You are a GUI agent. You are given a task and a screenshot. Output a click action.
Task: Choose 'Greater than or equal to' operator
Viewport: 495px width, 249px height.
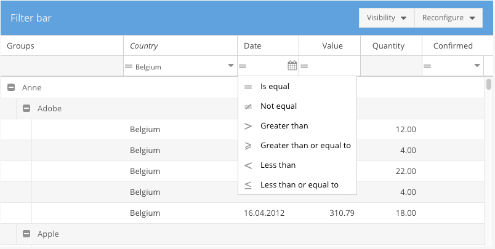click(305, 146)
